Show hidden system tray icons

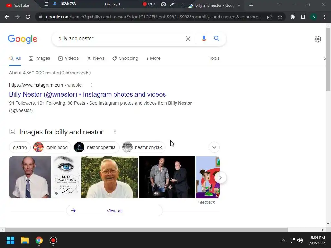283,240
